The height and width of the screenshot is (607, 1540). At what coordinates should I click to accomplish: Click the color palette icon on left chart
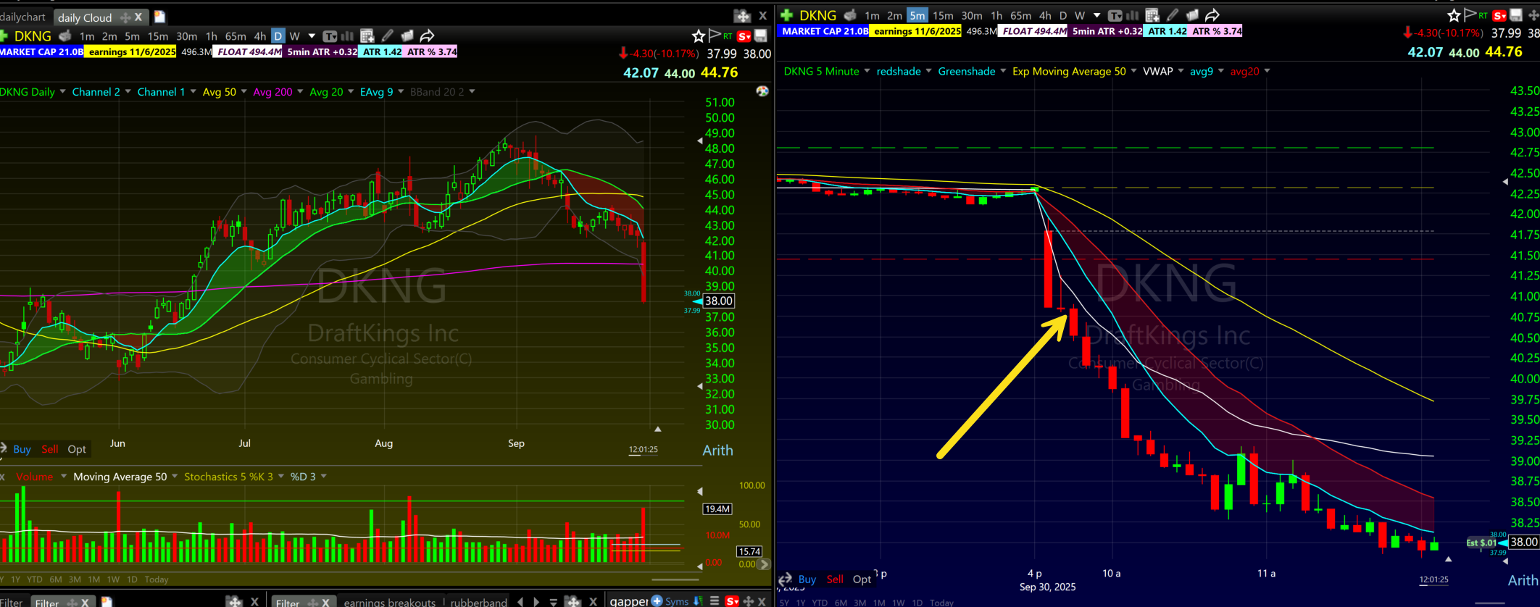(x=762, y=91)
